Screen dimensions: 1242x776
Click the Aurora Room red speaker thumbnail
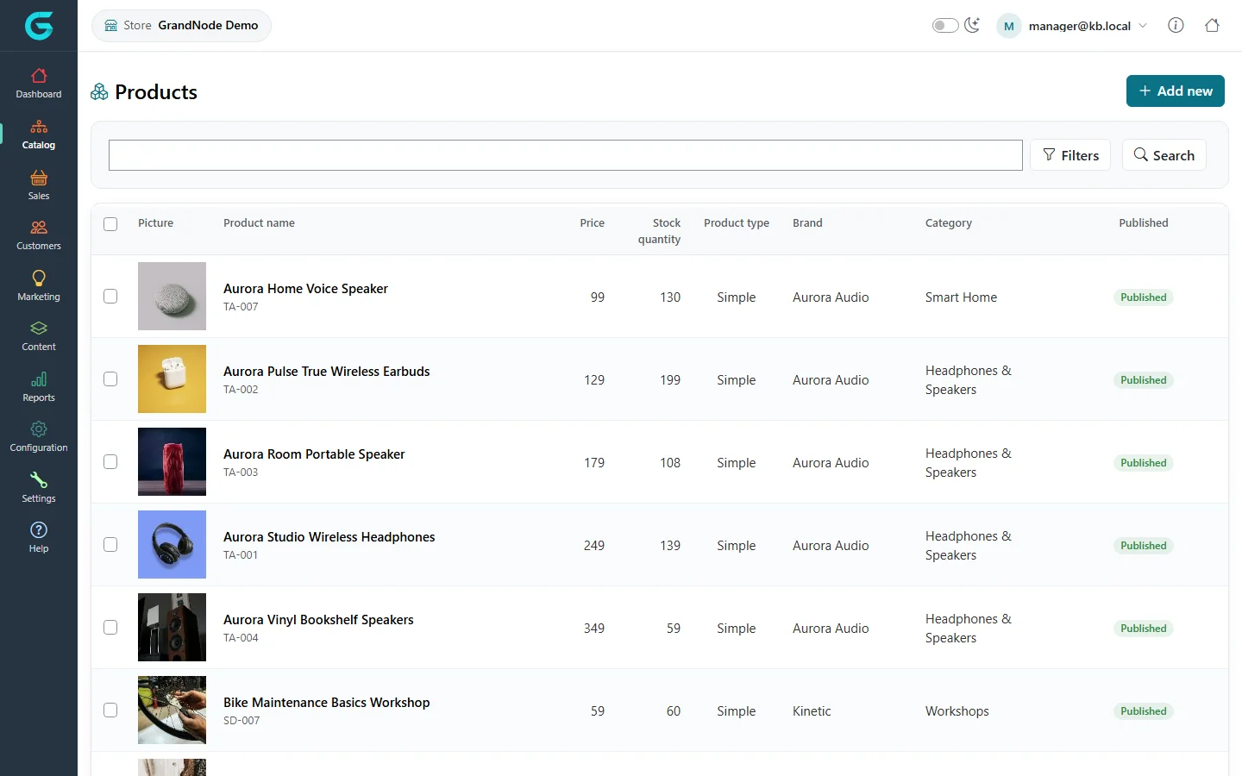point(172,461)
